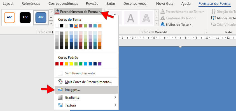Image resolution: width=236 pixels, height=111 pixels.
Task: Click the picture icon beside Imagem
Action: (60, 90)
